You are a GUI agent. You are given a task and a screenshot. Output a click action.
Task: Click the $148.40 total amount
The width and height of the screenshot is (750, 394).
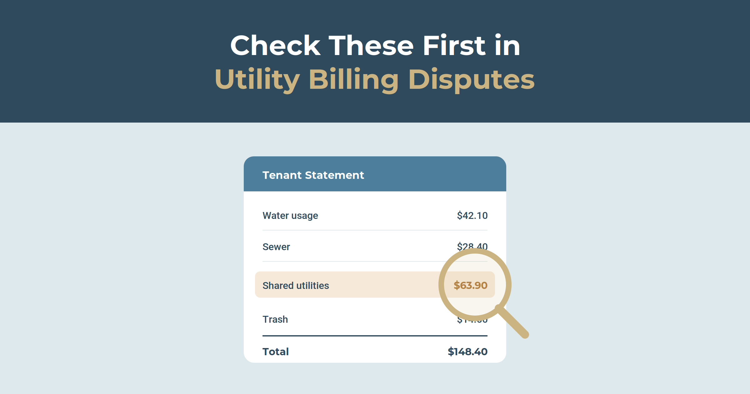coord(467,351)
